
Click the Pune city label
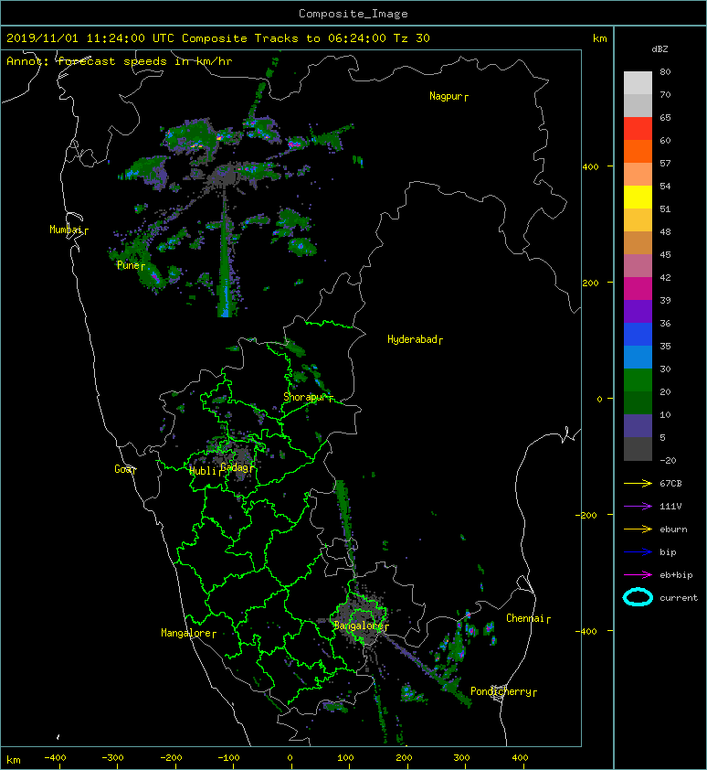click(128, 265)
